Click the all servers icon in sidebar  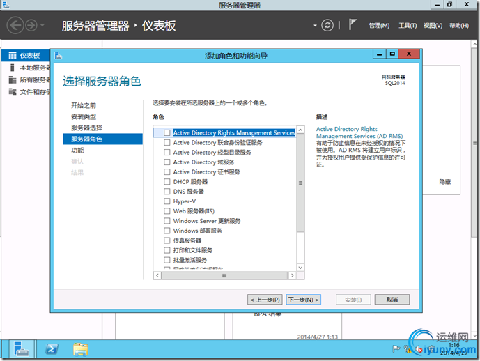13,80
